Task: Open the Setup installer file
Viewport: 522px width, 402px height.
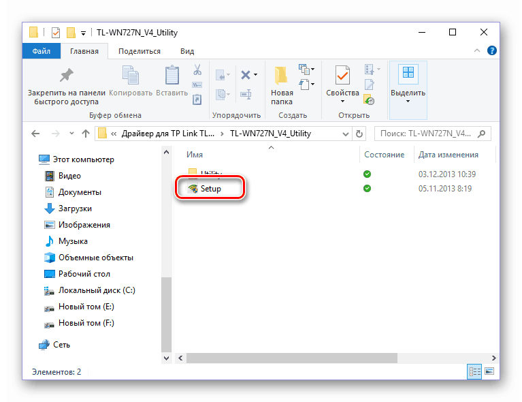Action: pos(210,189)
